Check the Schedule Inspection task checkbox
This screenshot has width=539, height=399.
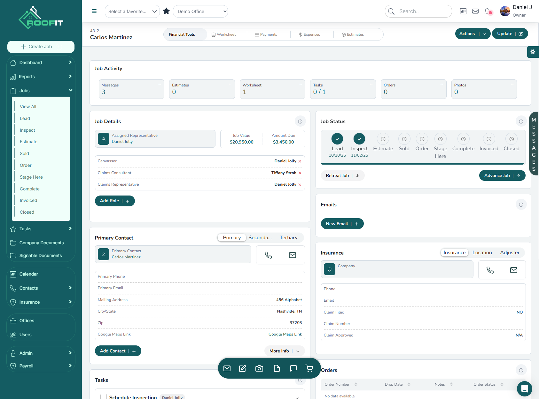point(103,396)
